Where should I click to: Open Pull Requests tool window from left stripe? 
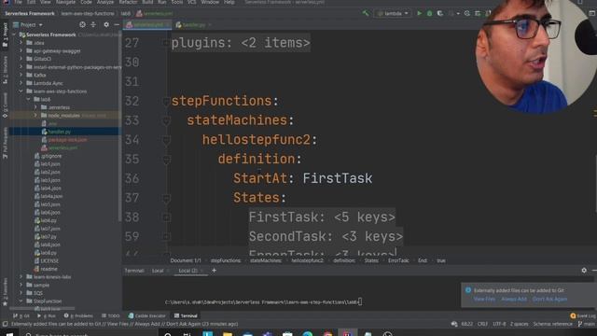click(x=5, y=143)
